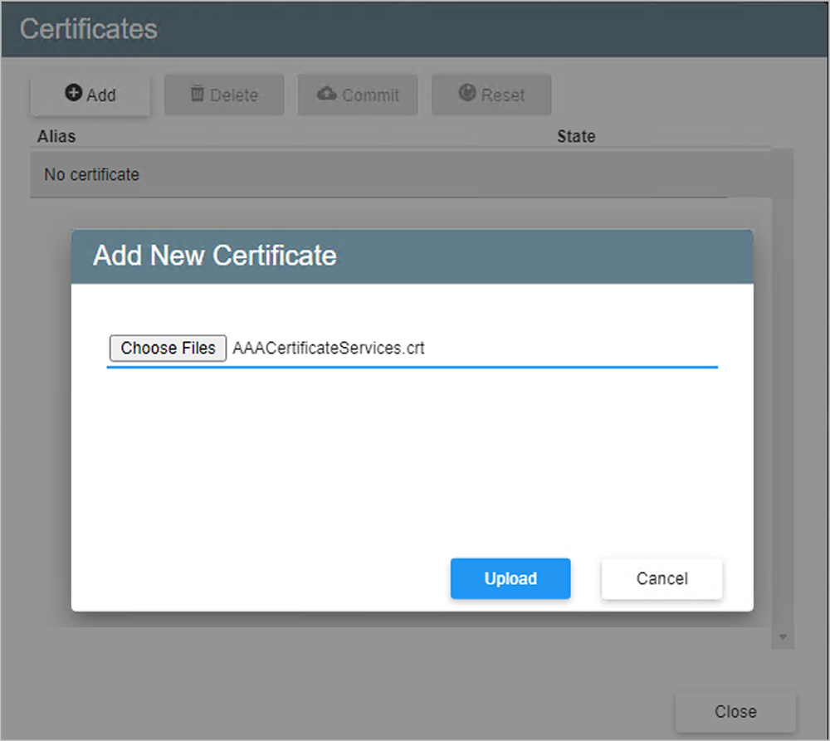The height and width of the screenshot is (741, 830).
Task: Click the empty file input area right of filename
Action: click(x=573, y=348)
